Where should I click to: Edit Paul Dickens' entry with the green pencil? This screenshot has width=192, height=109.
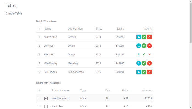144,72
